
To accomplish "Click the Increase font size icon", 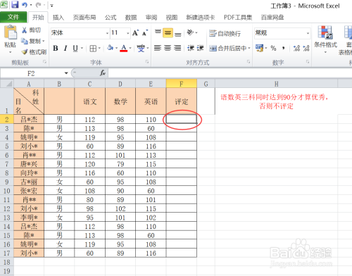I will tap(135, 33).
